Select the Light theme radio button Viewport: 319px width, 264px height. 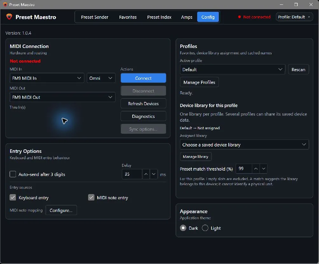[x=205, y=228]
